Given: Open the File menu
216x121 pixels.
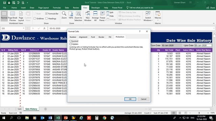Looking at the screenshot, I should 4,8.
